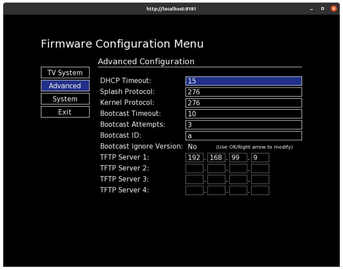Select TFTP Server 2 first octet box
This screenshot has height=270, width=343.
[194, 168]
